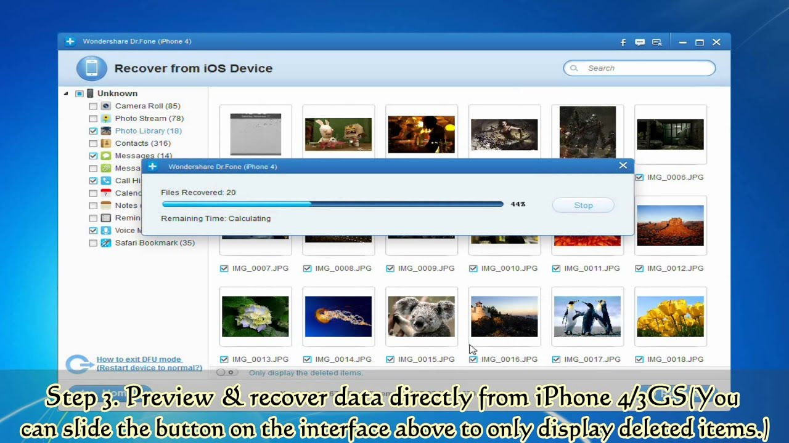Click the Photo Library palm tree icon

coord(106,131)
